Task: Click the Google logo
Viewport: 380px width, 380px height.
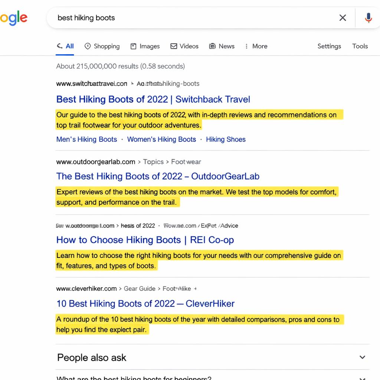Action: (x=13, y=18)
